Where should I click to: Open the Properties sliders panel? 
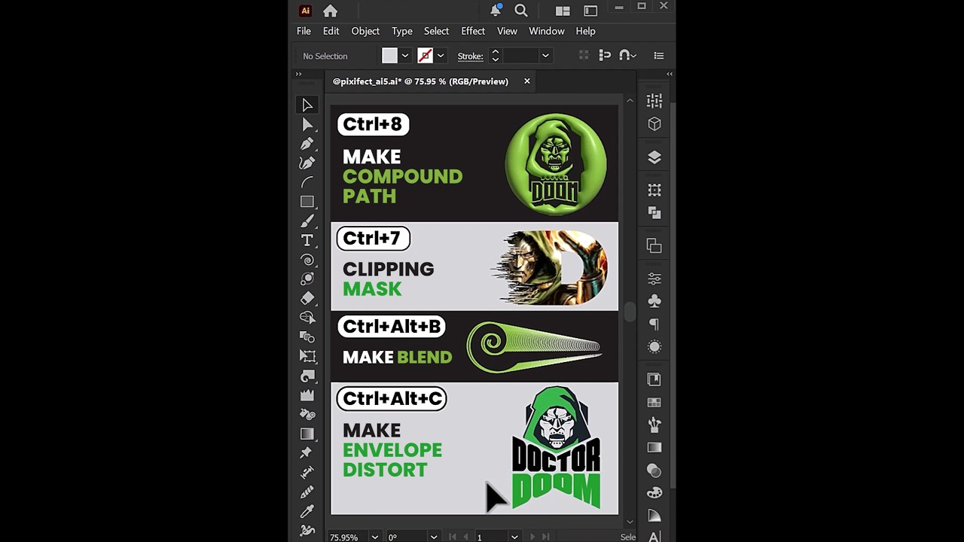pos(654,279)
